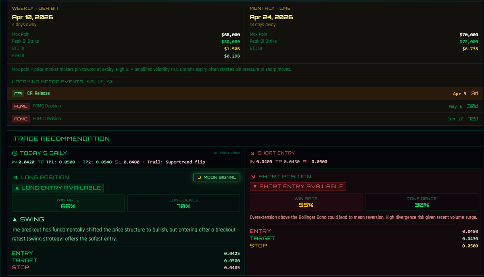Click the FOMC badge on the Jun 17 row
Screen dimensions: 484x277
pyautogui.click(x=21, y=119)
